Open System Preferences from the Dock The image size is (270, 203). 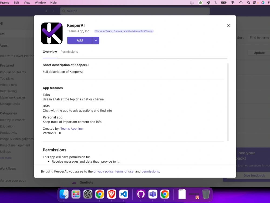(x=88, y=194)
